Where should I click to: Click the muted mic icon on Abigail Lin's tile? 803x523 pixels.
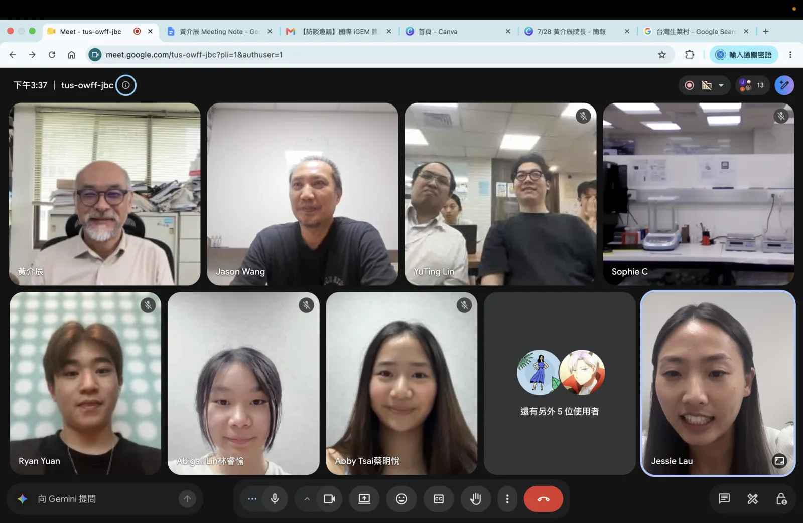point(306,305)
